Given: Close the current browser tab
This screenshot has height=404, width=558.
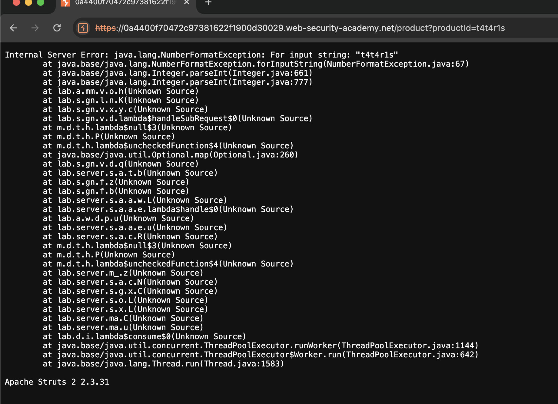Looking at the screenshot, I should point(187,3).
